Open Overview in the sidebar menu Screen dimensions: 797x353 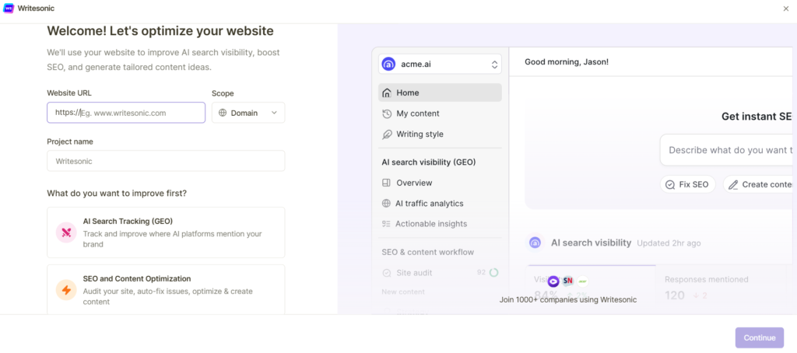coord(413,183)
